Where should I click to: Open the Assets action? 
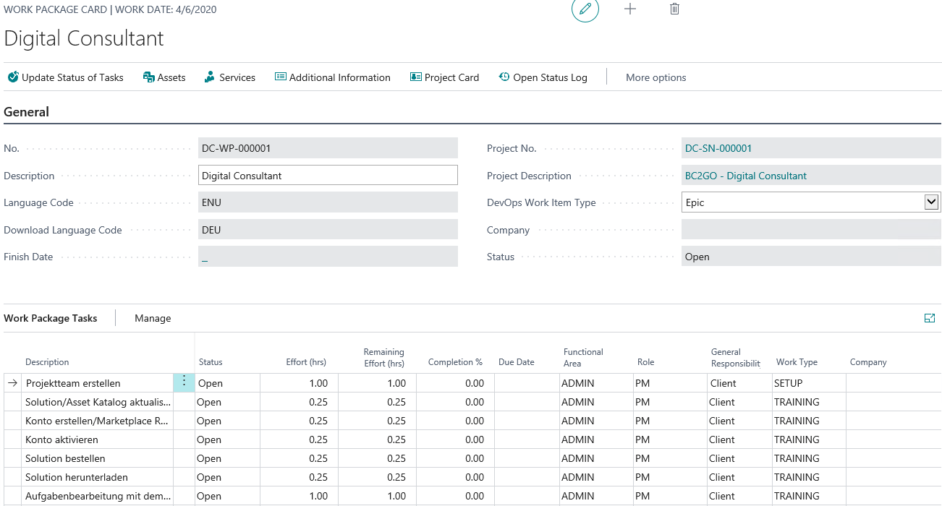(x=164, y=77)
